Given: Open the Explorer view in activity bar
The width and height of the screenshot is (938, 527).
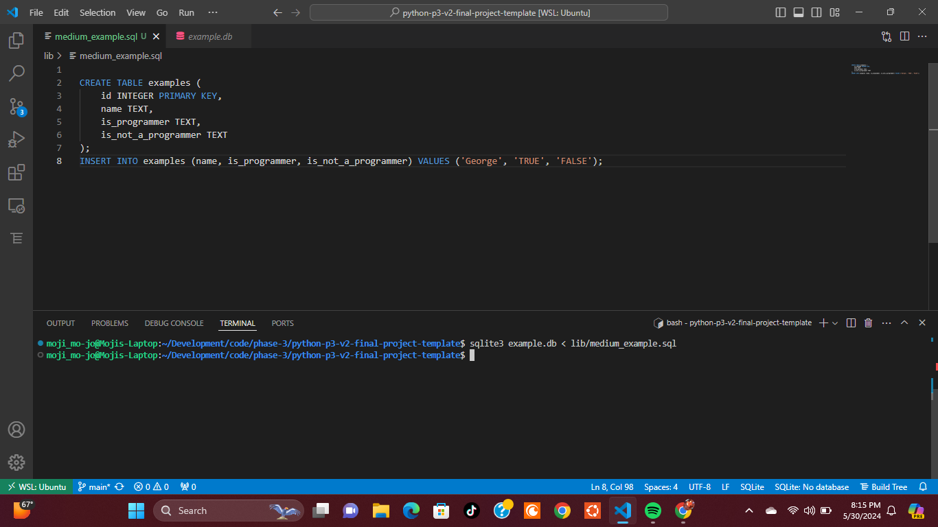Looking at the screenshot, I should 16,40.
